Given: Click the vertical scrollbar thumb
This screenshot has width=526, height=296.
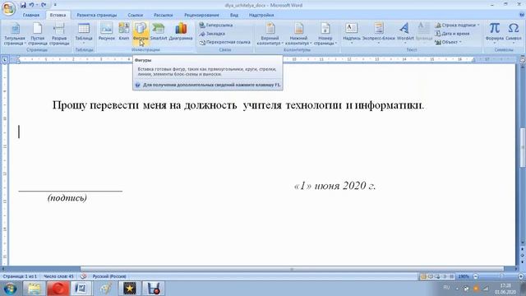Looking at the screenshot, I should click(x=523, y=147).
